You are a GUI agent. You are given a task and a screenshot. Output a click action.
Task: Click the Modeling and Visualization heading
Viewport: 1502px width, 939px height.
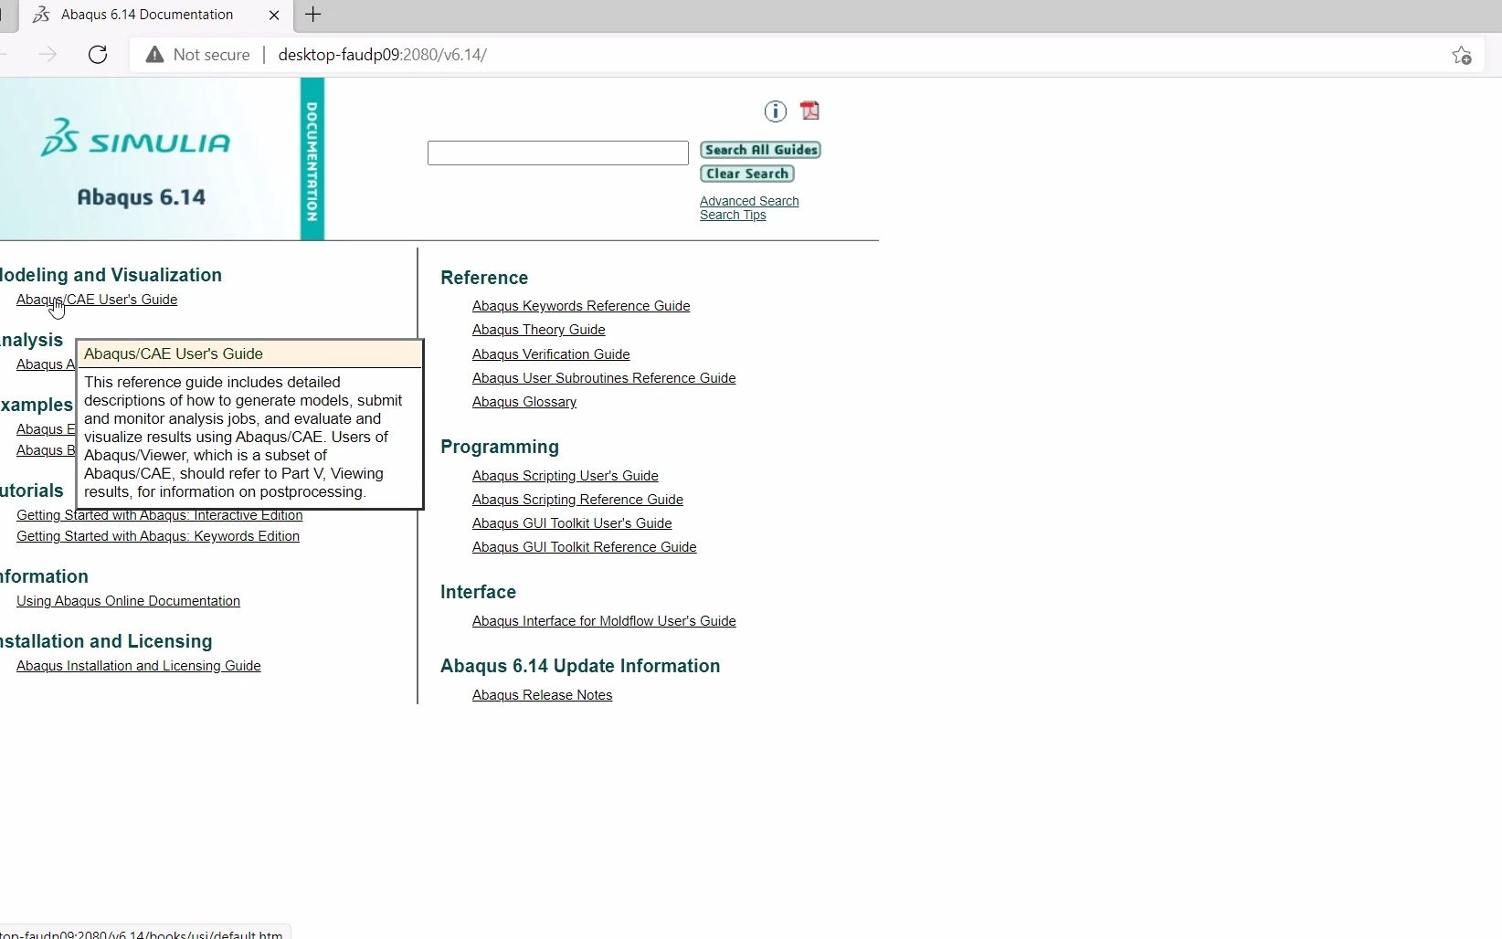pyautogui.click(x=110, y=275)
